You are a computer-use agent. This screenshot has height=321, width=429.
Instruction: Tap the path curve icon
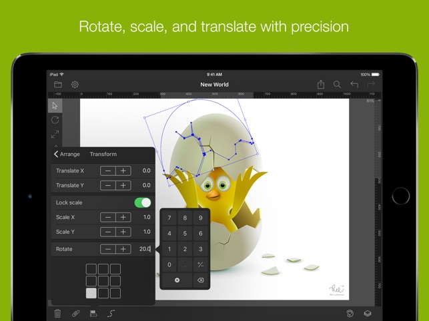(x=111, y=314)
